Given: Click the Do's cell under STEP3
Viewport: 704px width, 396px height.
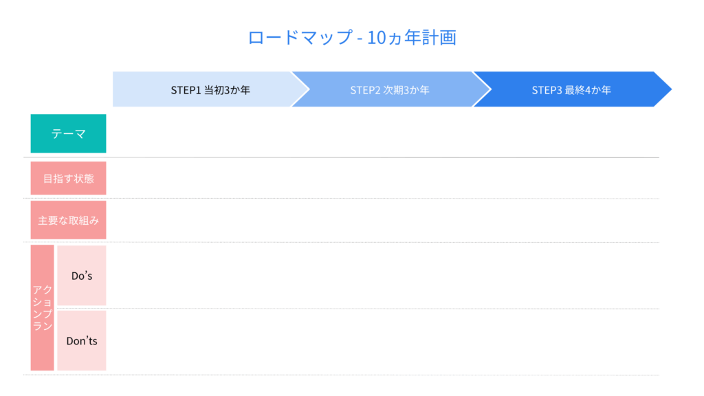Looking at the screenshot, I should (x=567, y=276).
